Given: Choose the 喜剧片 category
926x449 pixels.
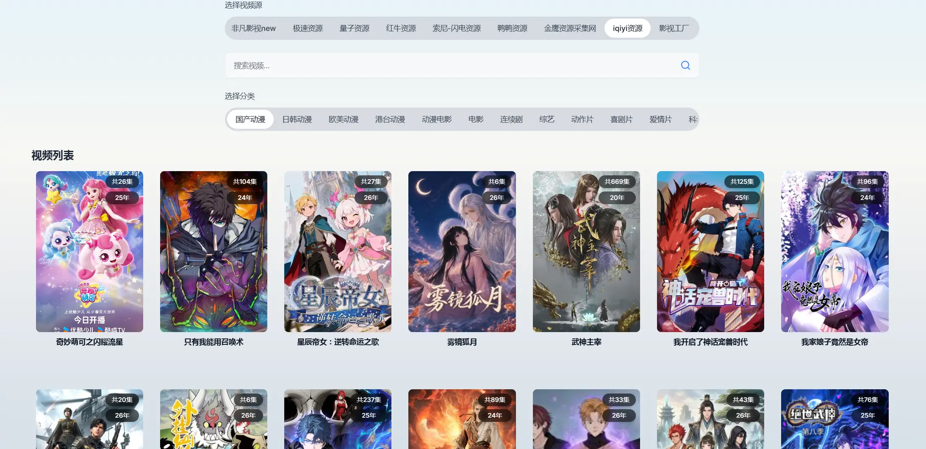Looking at the screenshot, I should [621, 119].
